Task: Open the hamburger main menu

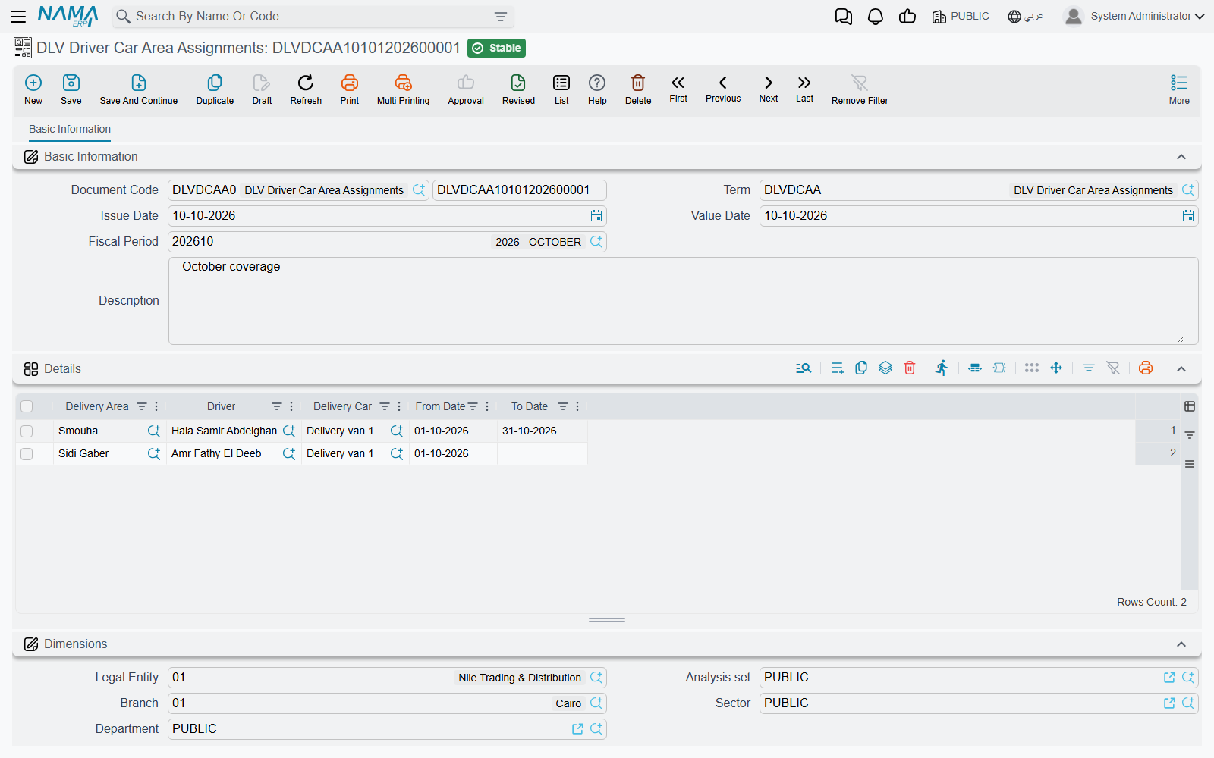Action: [x=18, y=17]
